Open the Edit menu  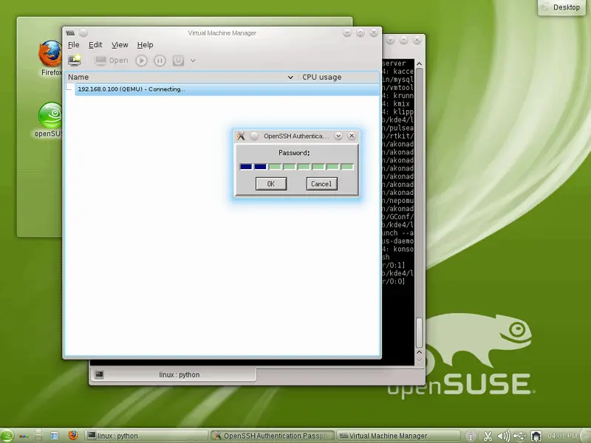(x=95, y=45)
